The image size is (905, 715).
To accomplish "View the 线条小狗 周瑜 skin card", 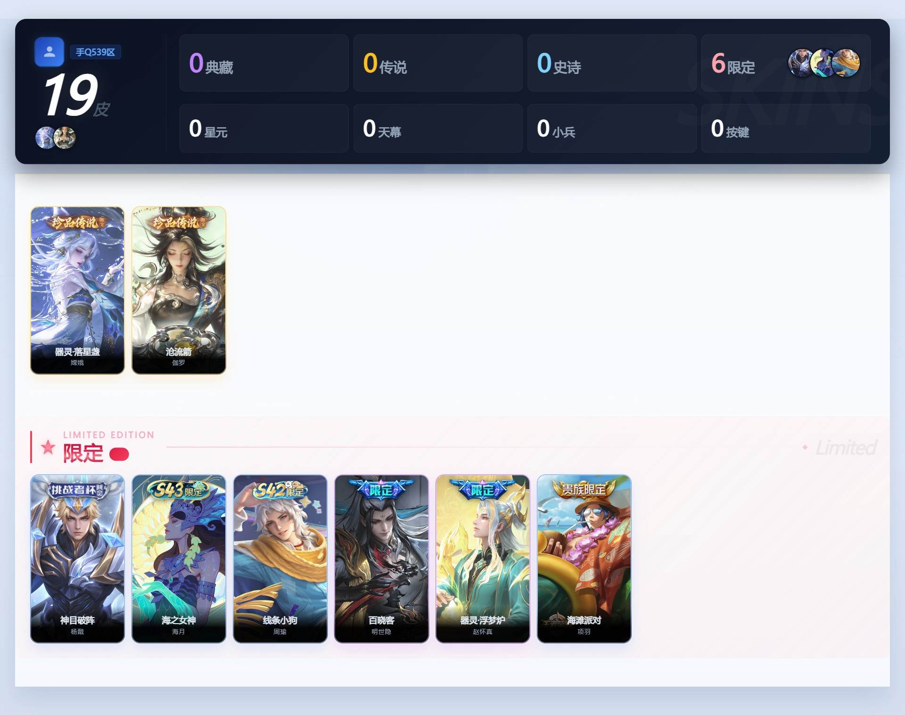I will tap(280, 559).
